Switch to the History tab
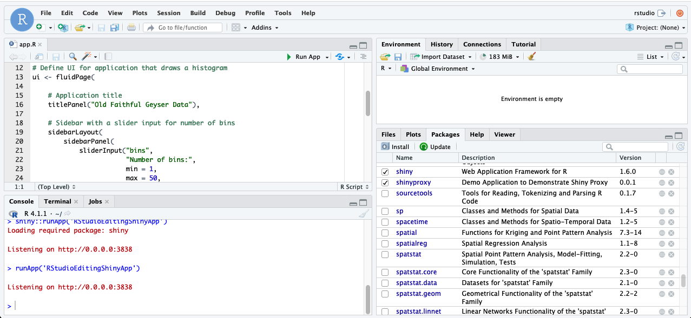 tap(442, 44)
